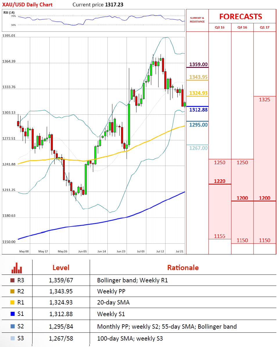
Task: Click the Jun 23 date label
Action: coord(121,252)
